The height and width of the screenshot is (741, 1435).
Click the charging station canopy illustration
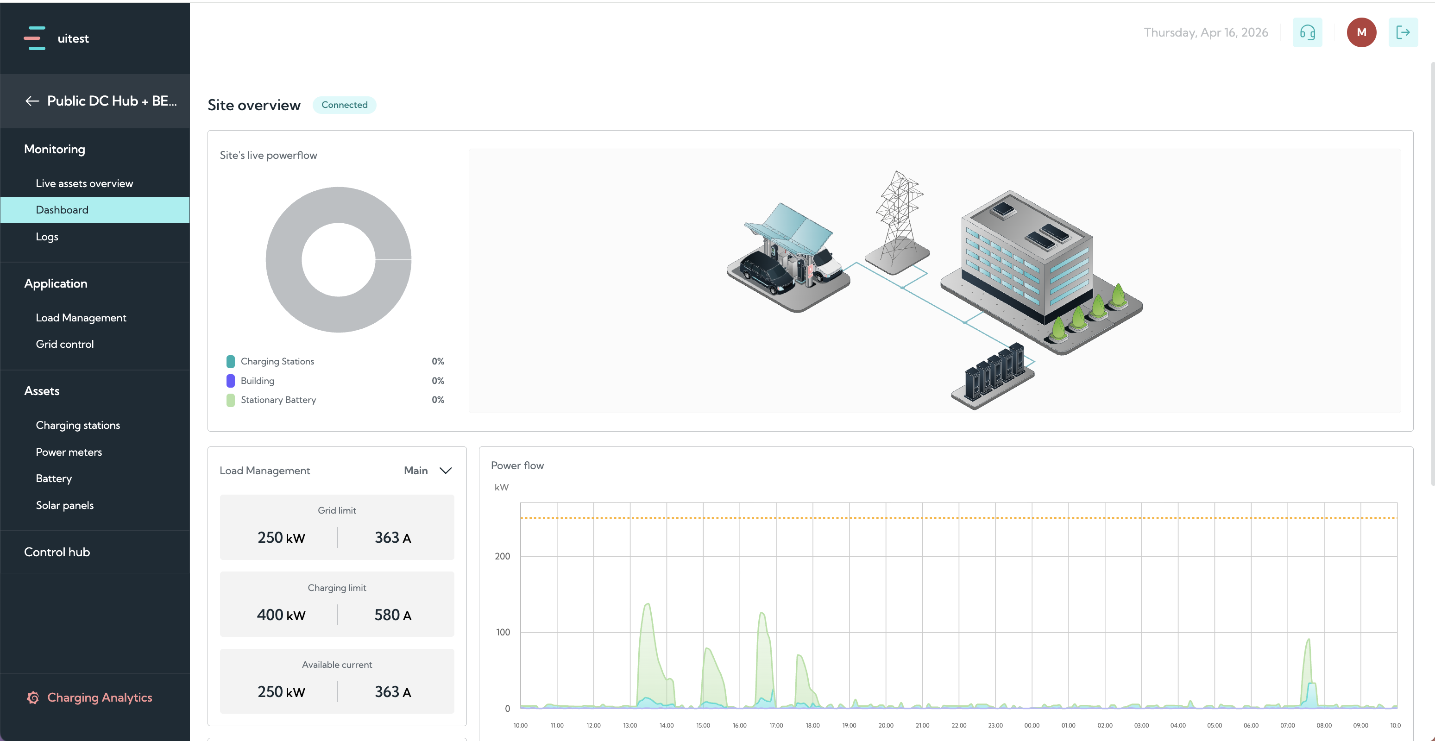pos(788,257)
